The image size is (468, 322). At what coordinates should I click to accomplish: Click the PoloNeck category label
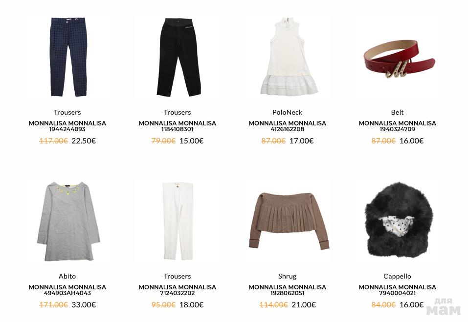coord(288,112)
